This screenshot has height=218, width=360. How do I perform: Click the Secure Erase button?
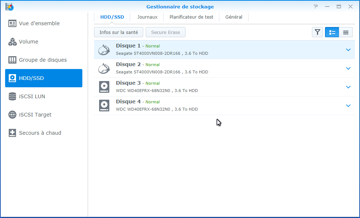click(x=165, y=32)
